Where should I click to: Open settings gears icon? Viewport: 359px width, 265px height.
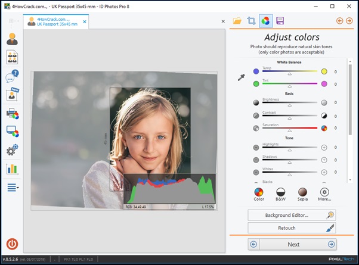(12, 150)
